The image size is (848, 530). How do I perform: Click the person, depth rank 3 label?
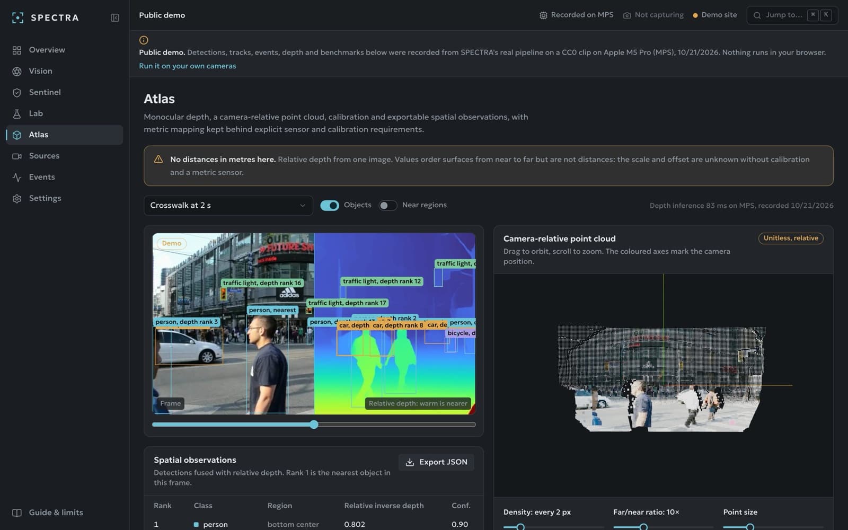(x=186, y=322)
